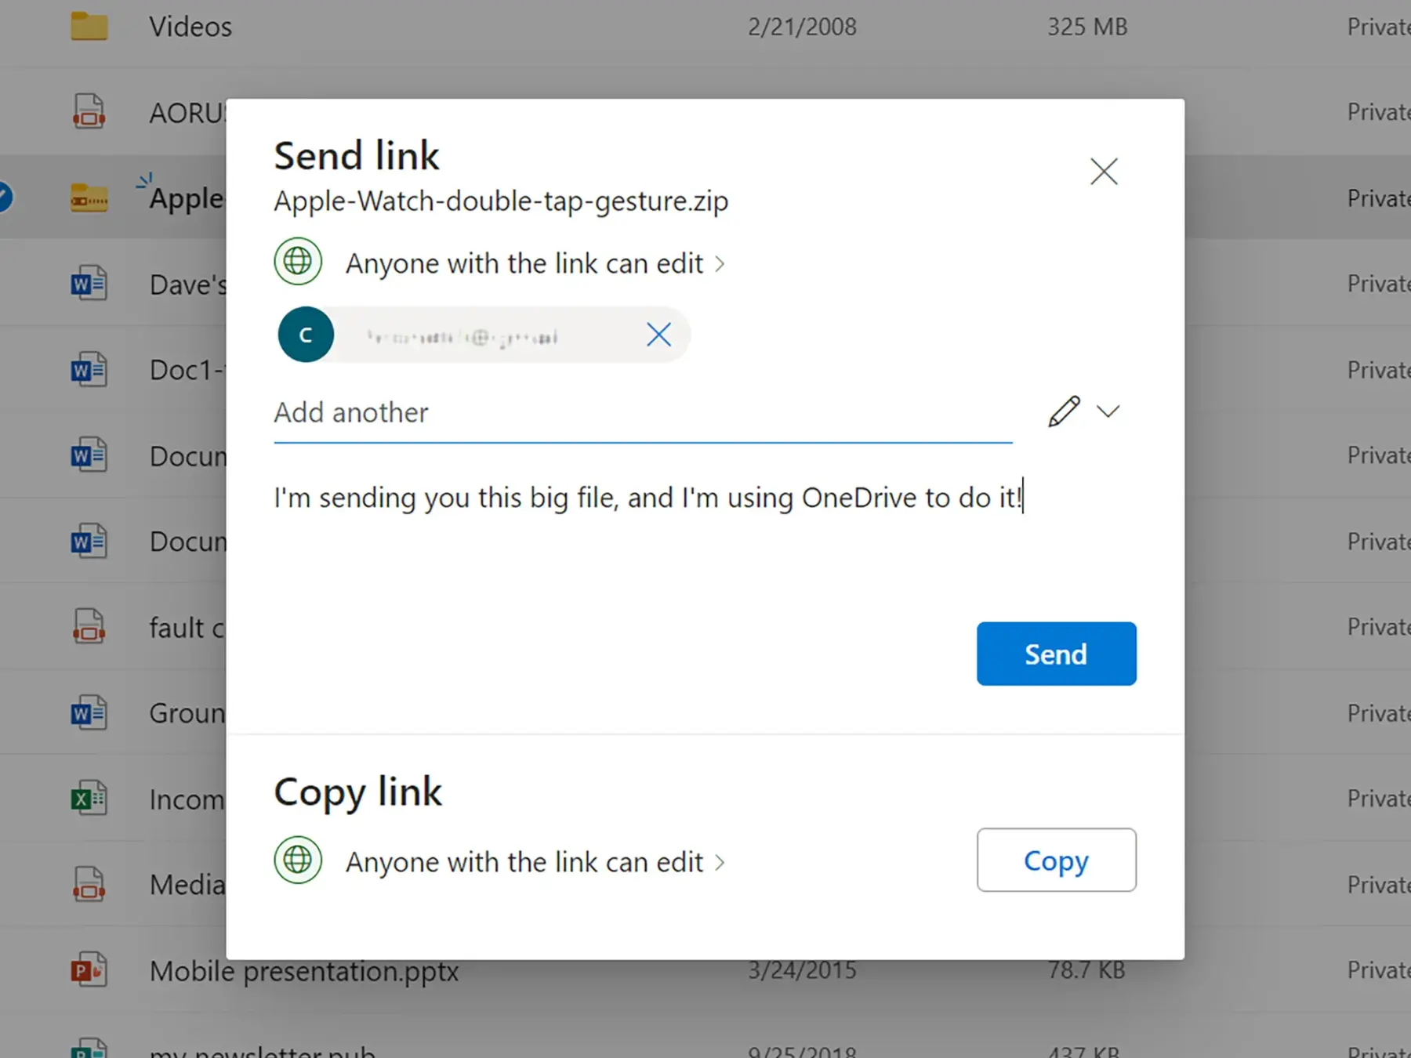
Task: Expand the permission dropdown chevron
Action: tap(1108, 411)
